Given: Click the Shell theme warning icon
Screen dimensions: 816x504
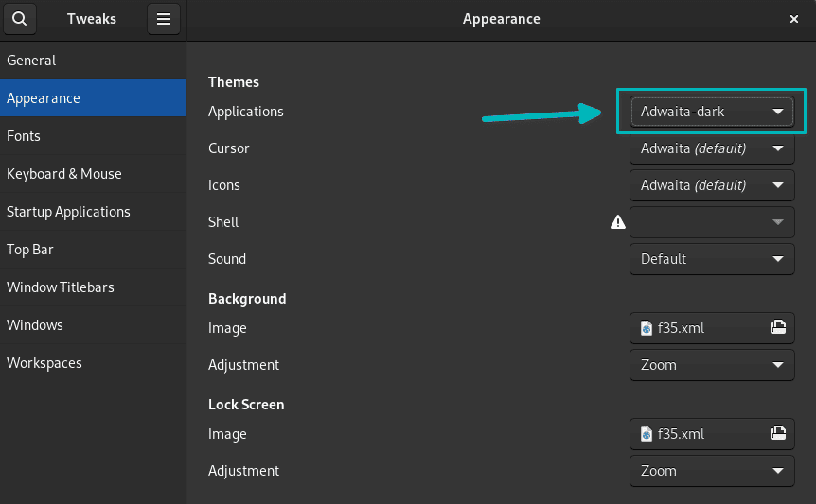Looking at the screenshot, I should pyautogui.click(x=618, y=222).
